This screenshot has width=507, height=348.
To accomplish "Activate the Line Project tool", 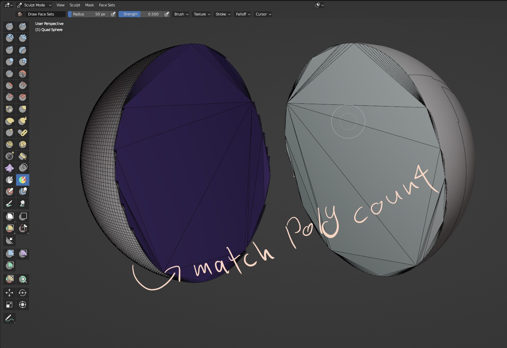I will tap(9, 240).
